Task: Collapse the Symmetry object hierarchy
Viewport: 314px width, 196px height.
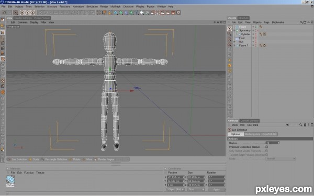Action: (x=234, y=30)
